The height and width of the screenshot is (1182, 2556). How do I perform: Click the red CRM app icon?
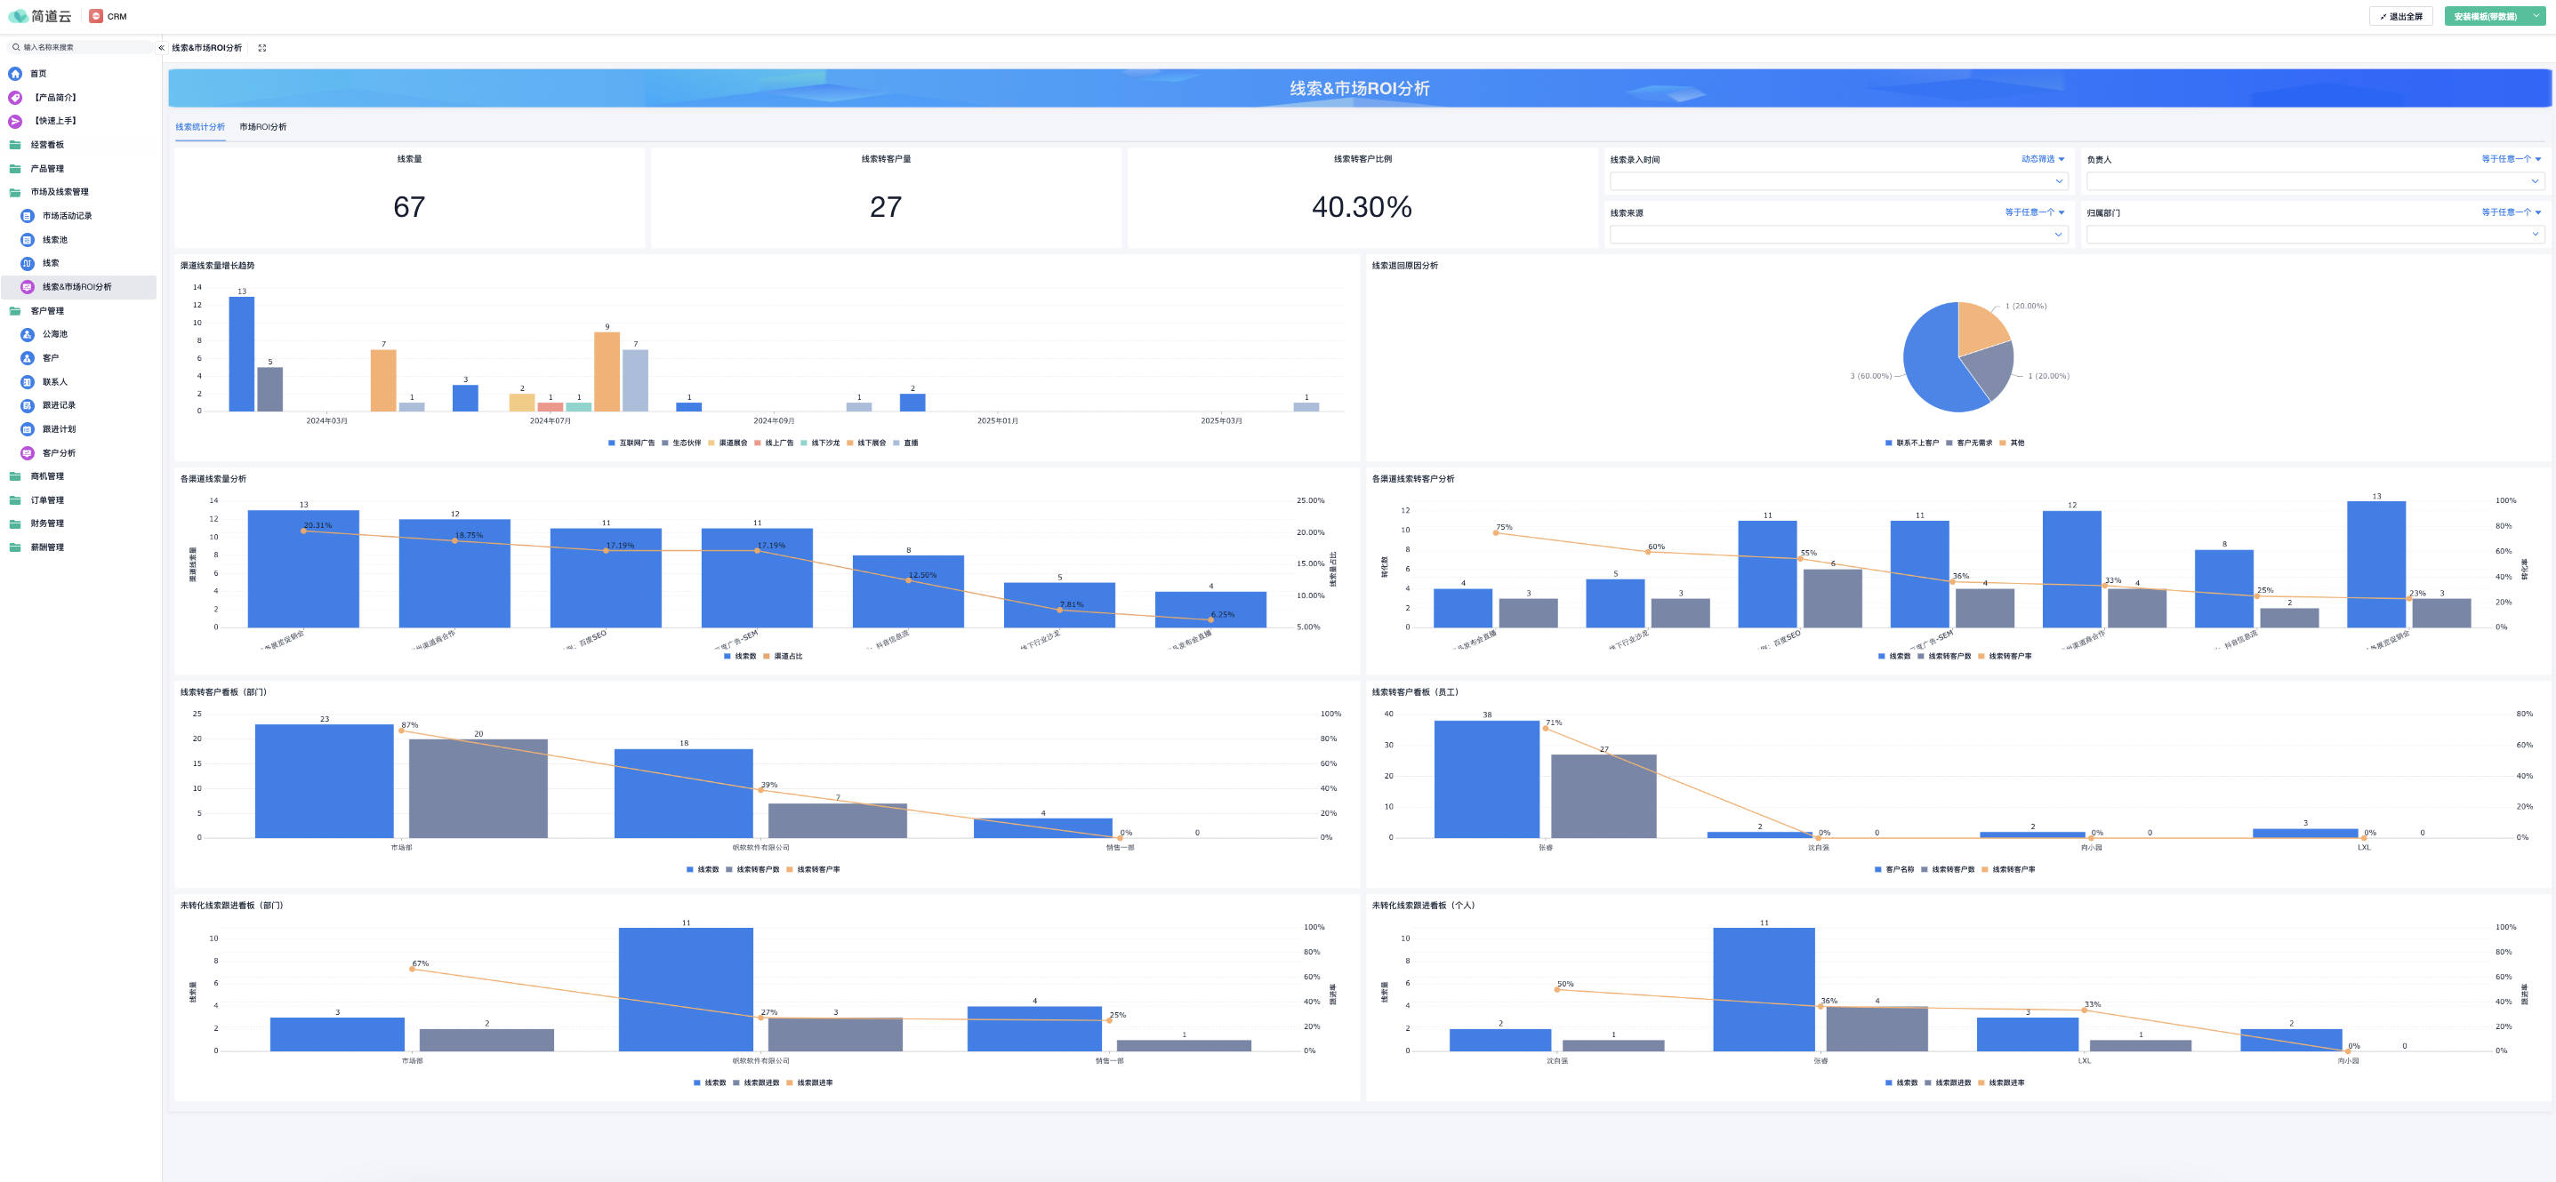click(x=96, y=16)
